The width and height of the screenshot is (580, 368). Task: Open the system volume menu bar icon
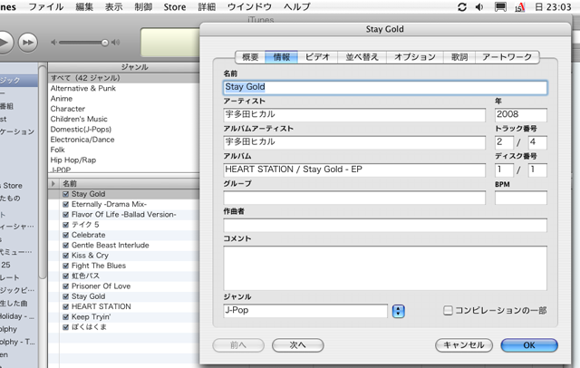[479, 7]
